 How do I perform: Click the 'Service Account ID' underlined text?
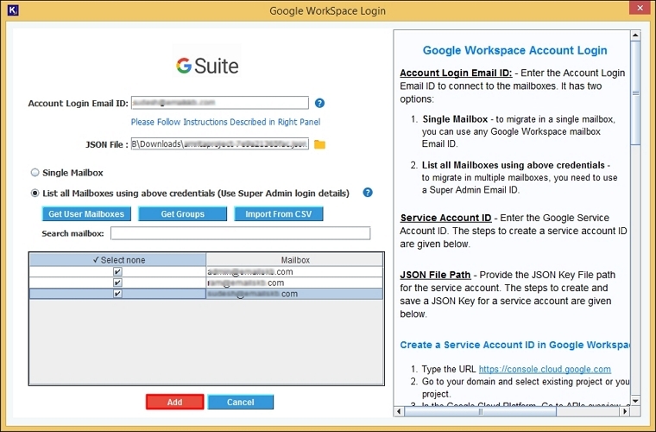click(445, 218)
